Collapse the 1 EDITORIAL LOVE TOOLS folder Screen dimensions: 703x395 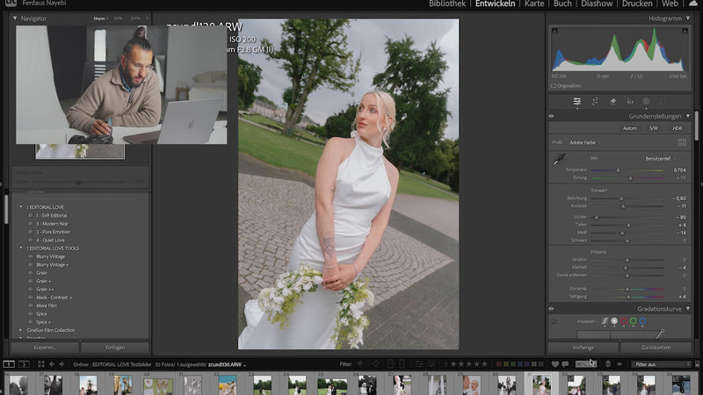coord(21,248)
